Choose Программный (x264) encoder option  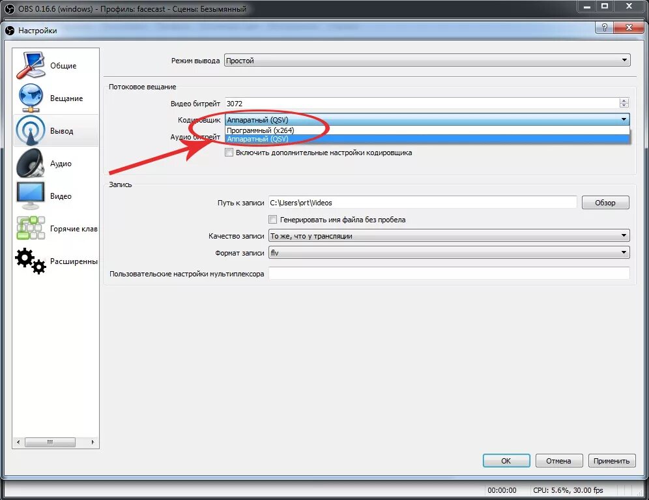click(427, 130)
